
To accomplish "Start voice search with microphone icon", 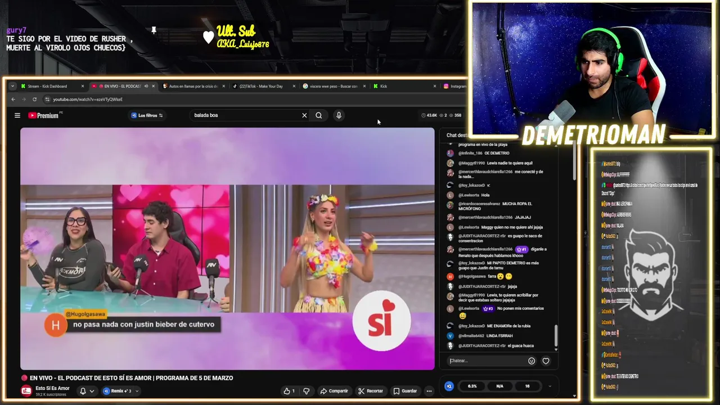I will pos(339,115).
